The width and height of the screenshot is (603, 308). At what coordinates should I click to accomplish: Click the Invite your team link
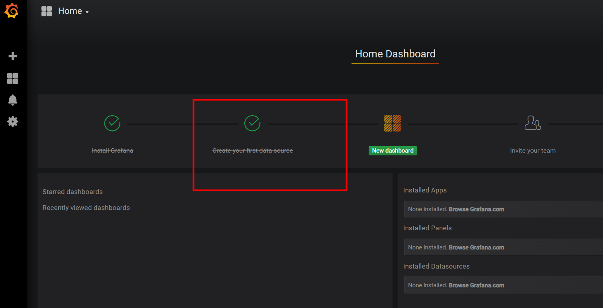pyautogui.click(x=533, y=151)
